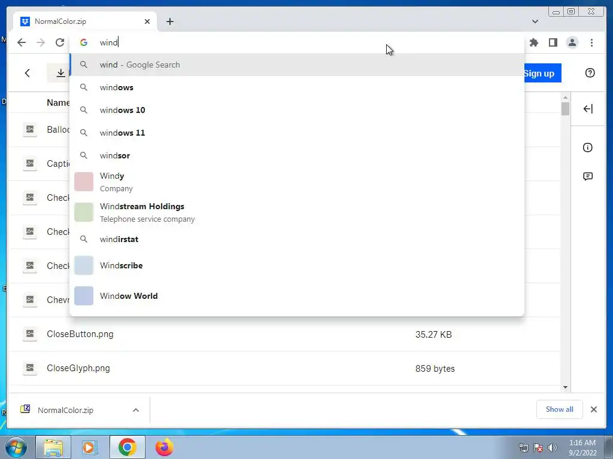
Task: Choose the 'windows 11' suggestion
Action: [297, 133]
